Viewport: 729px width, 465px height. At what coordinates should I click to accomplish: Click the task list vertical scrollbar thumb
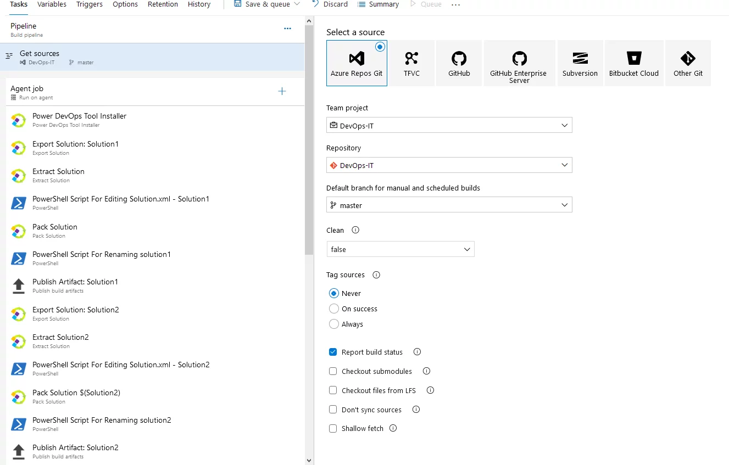click(309, 140)
